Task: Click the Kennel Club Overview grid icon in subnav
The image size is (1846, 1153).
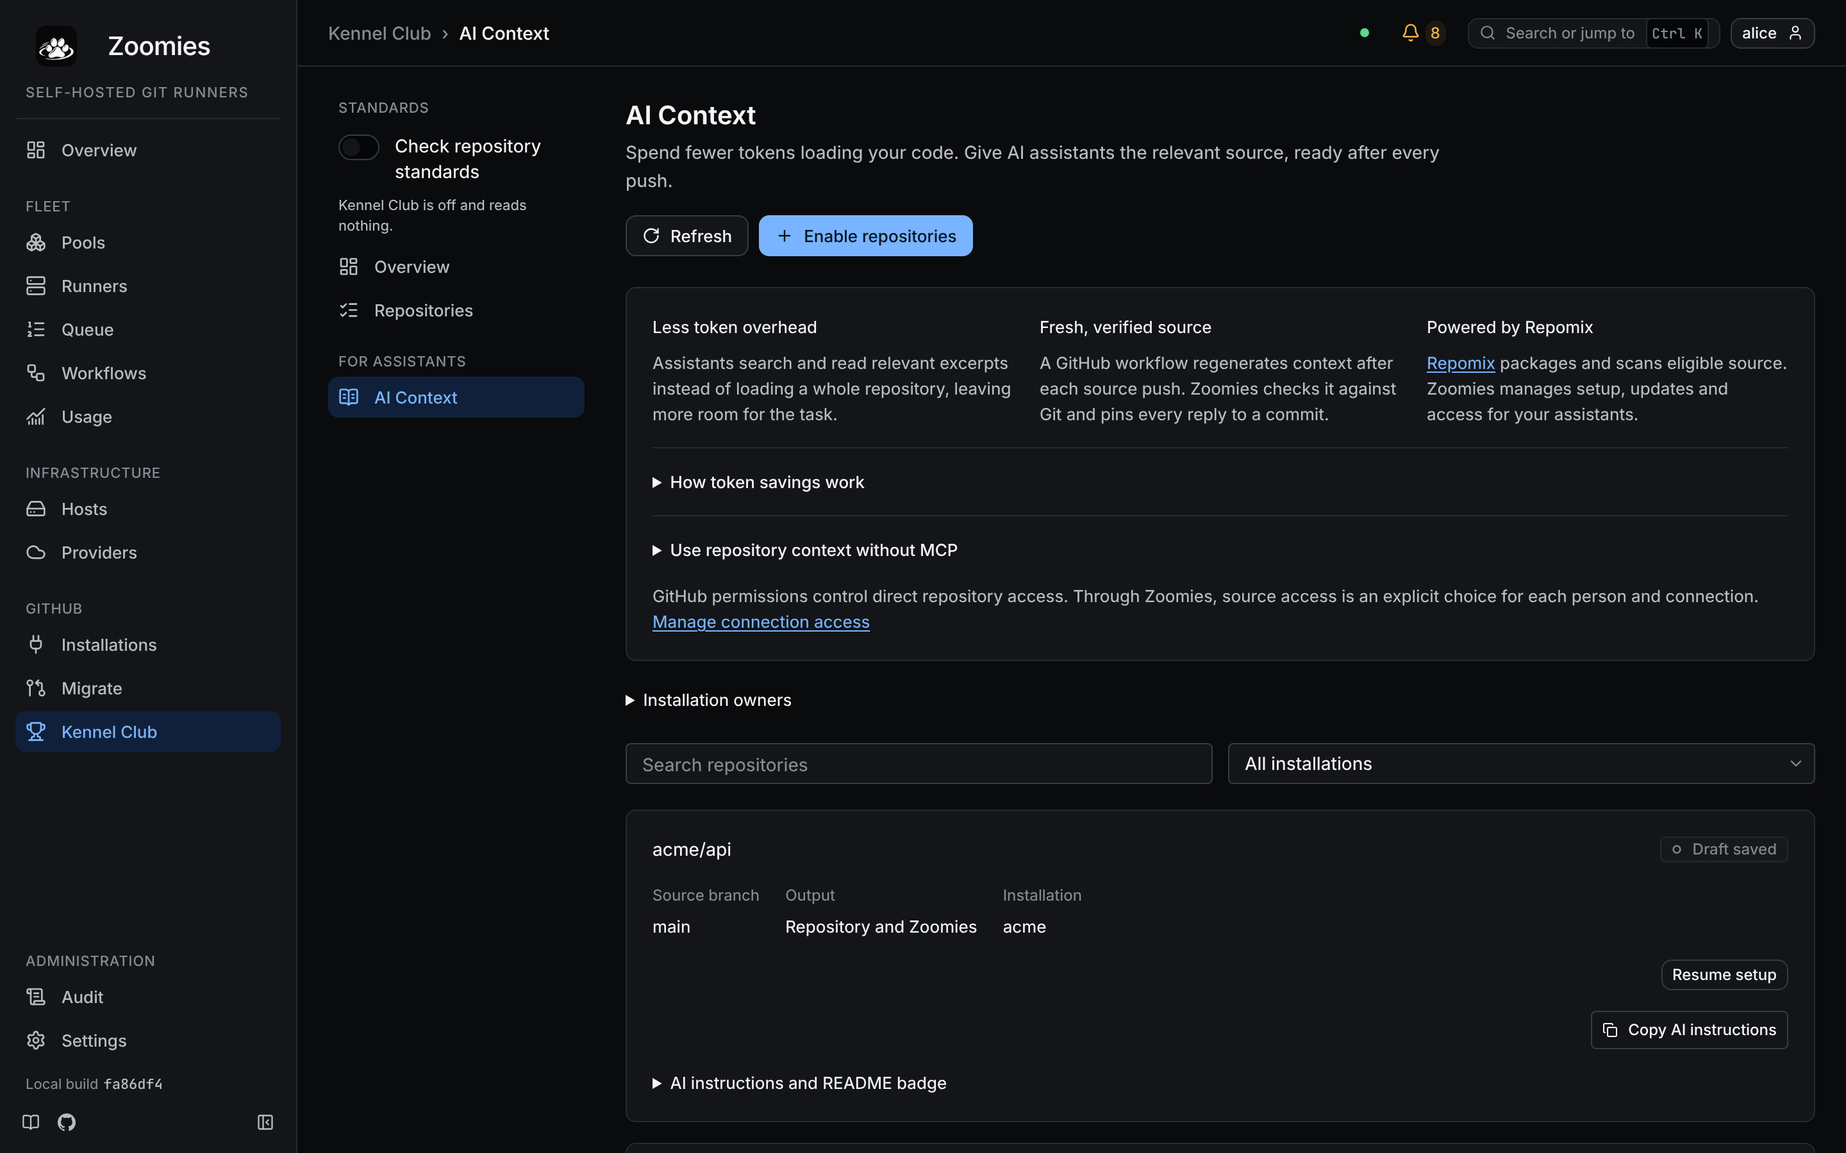Action: click(349, 267)
